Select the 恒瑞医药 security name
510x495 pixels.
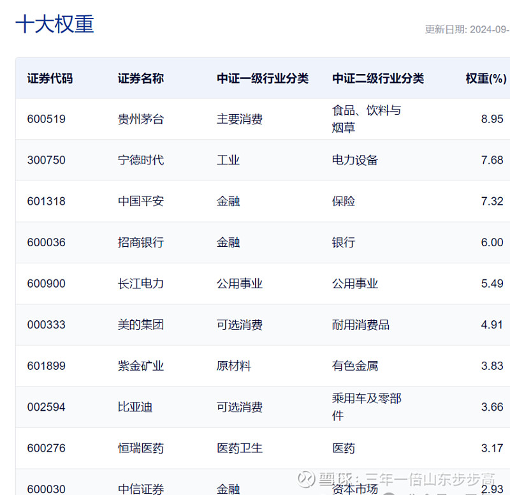click(140, 448)
